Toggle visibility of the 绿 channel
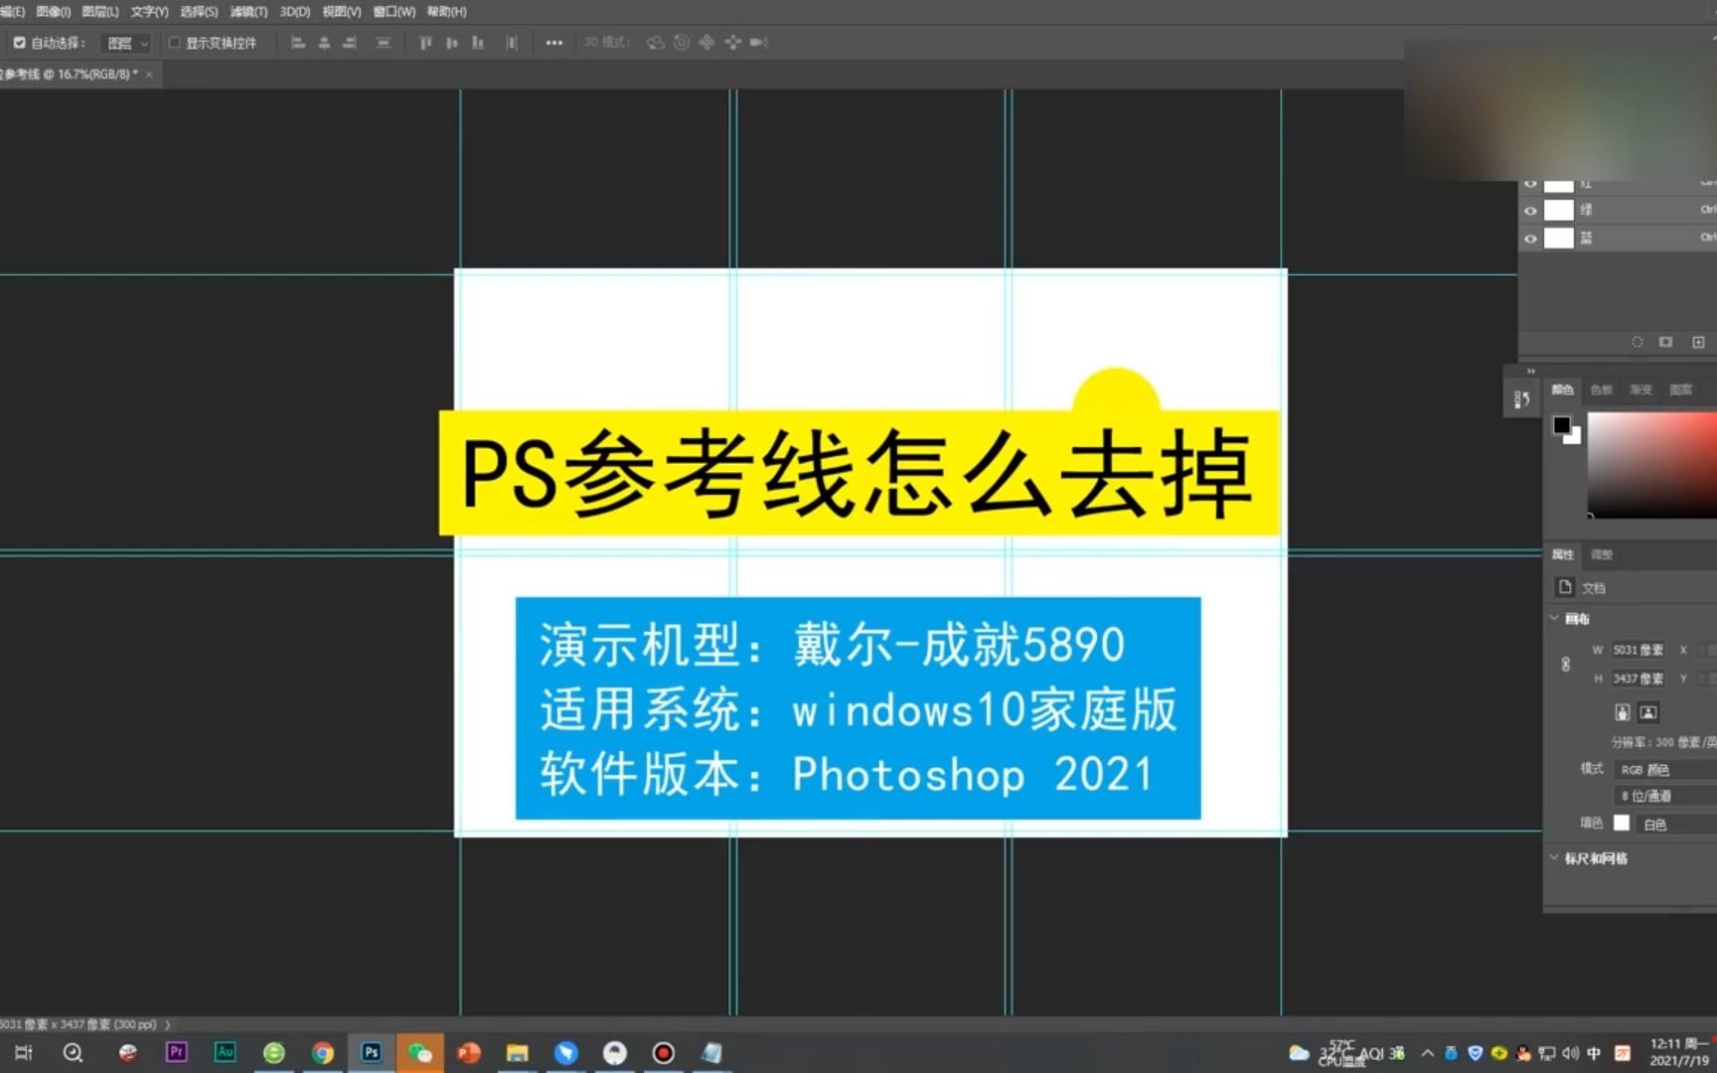The height and width of the screenshot is (1073, 1717). tap(1530, 211)
